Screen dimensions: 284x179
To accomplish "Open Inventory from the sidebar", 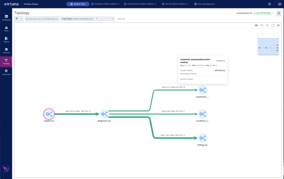I will 6,50.
